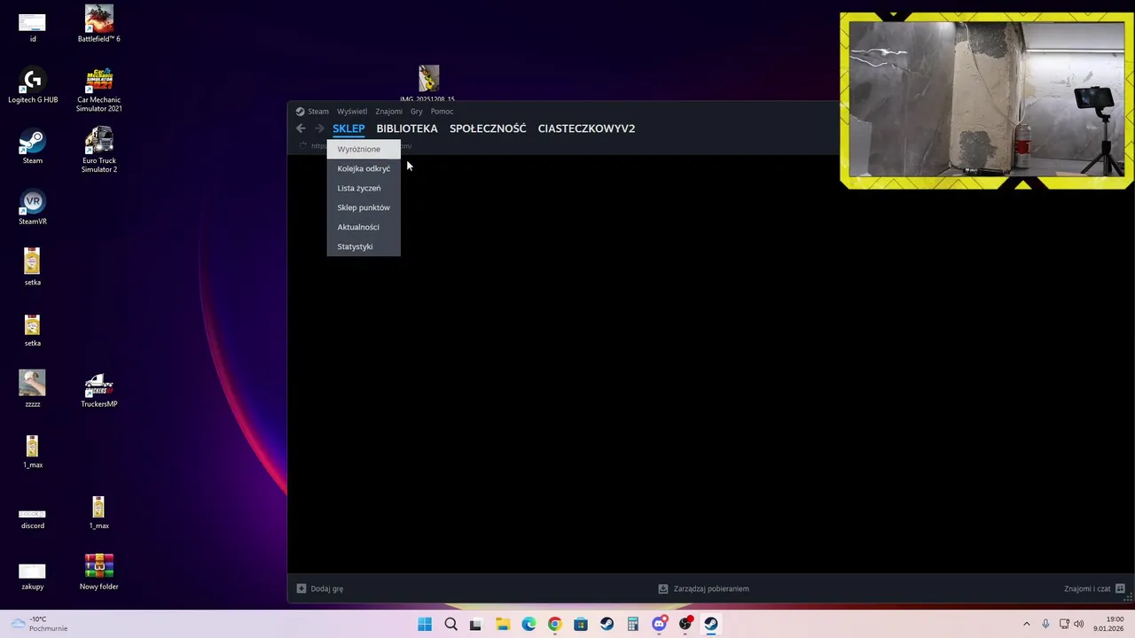The width and height of the screenshot is (1135, 638).
Task: Click the webcam overlay video thumbnail
Action: point(986,99)
